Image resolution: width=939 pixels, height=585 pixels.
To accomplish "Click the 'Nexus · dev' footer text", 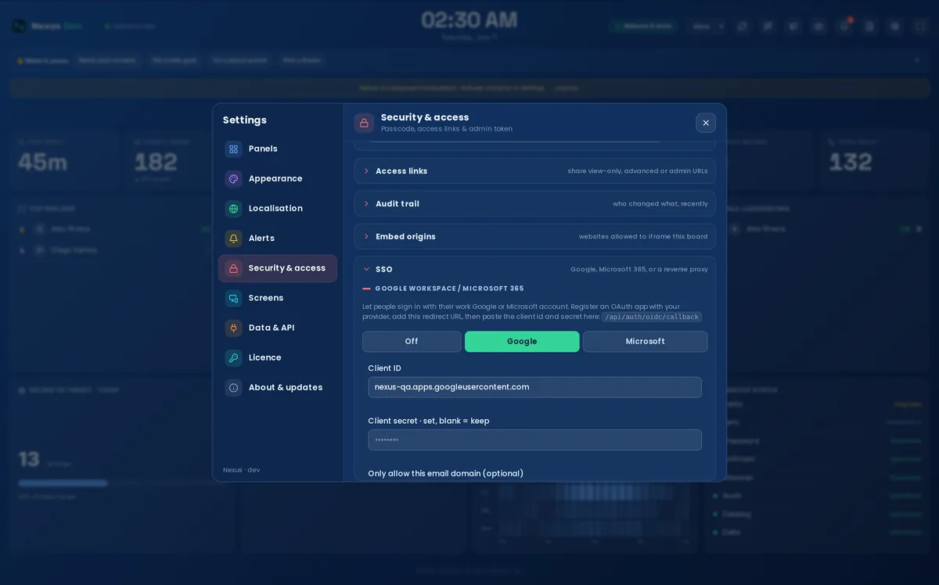I will [241, 470].
